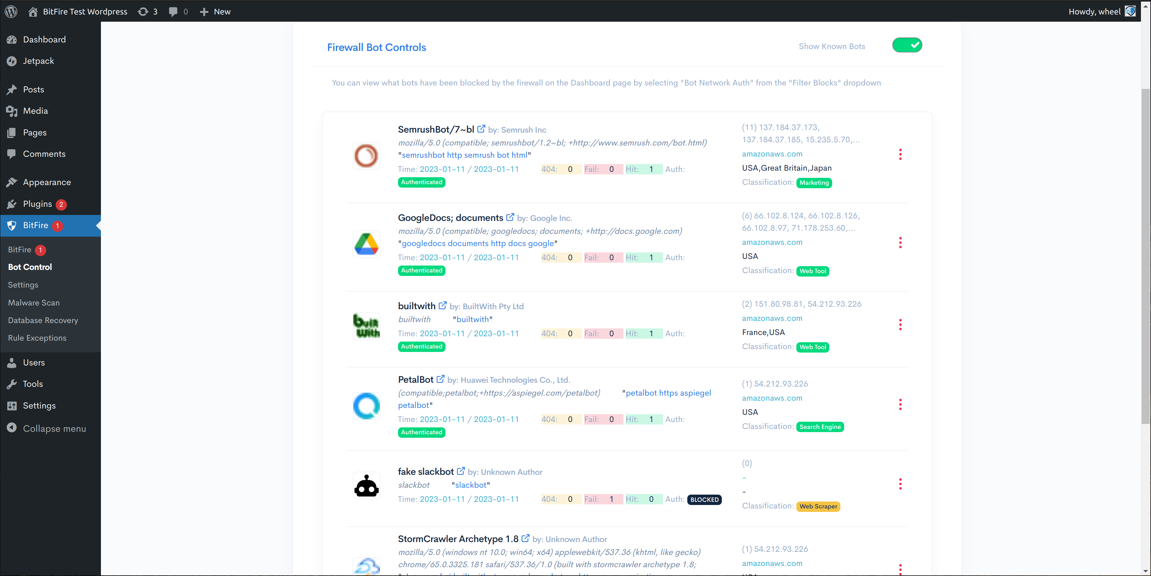Click the WordPress logo in admin bar

point(11,11)
